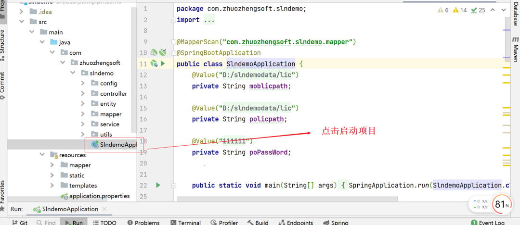Place the cursor in the package declaration line
This screenshot has width=520, height=225.
click(x=241, y=9)
